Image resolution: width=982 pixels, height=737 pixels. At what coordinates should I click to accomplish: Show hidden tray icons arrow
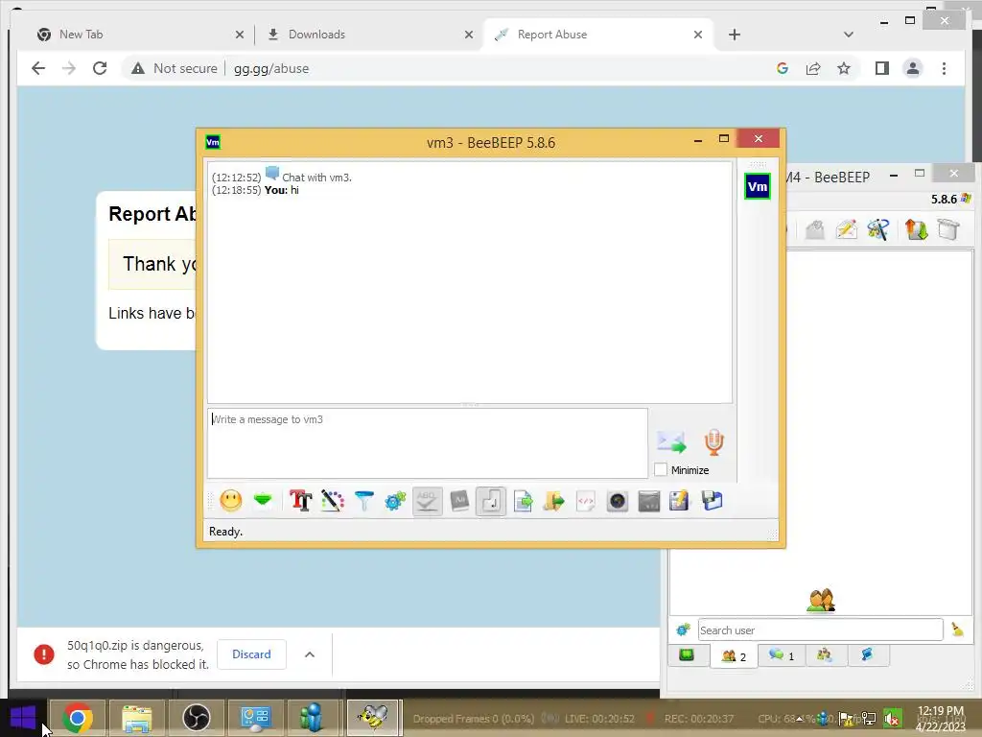(x=799, y=718)
